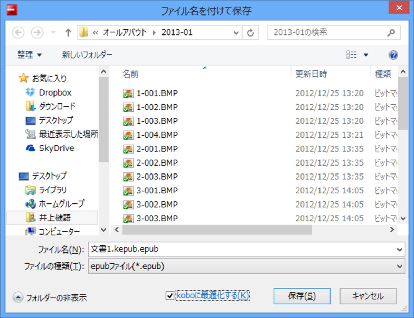
Task: Select file 1-003.BMP
Action: [157, 121]
